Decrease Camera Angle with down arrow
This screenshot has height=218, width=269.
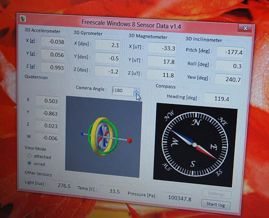[136, 94]
